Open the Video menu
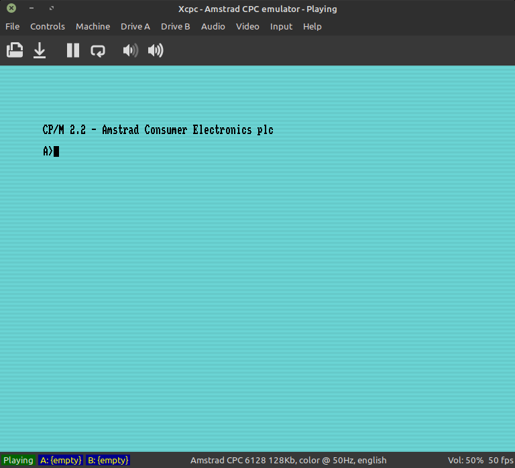 [x=247, y=26]
